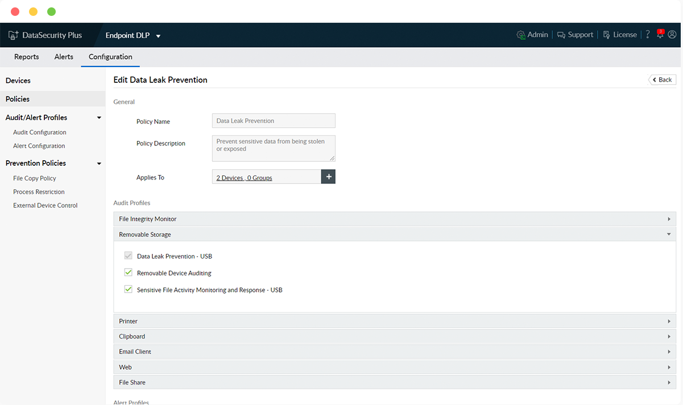Open the user profile icon
Image resolution: width=683 pixels, height=405 pixels.
click(672, 35)
